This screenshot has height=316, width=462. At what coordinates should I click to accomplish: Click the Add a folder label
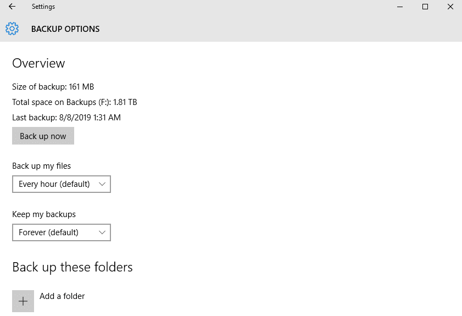tap(62, 296)
